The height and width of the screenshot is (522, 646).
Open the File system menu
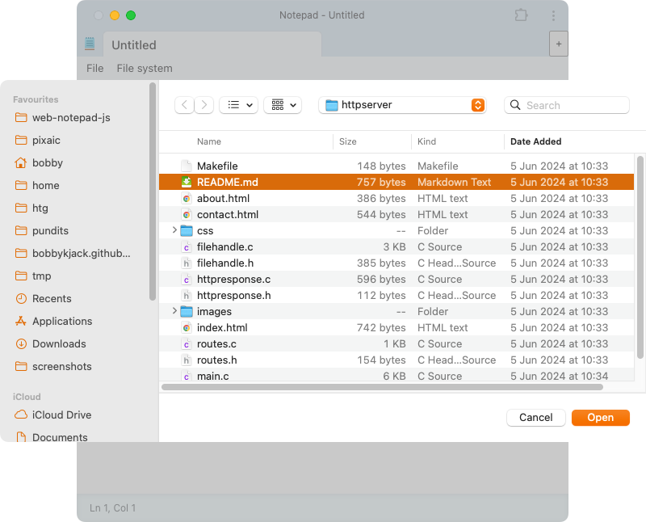pos(145,68)
